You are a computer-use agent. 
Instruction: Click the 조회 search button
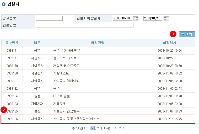pos(187,34)
